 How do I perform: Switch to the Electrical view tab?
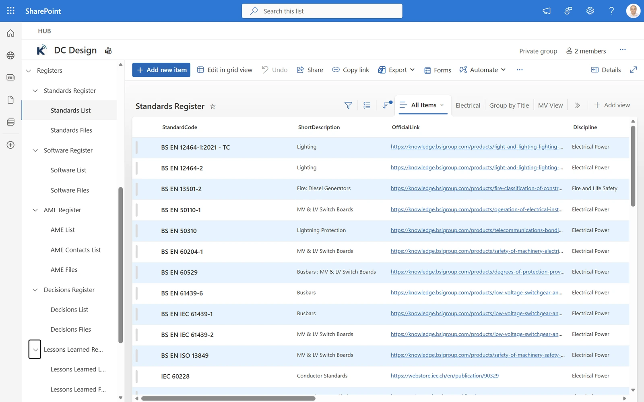tap(468, 105)
